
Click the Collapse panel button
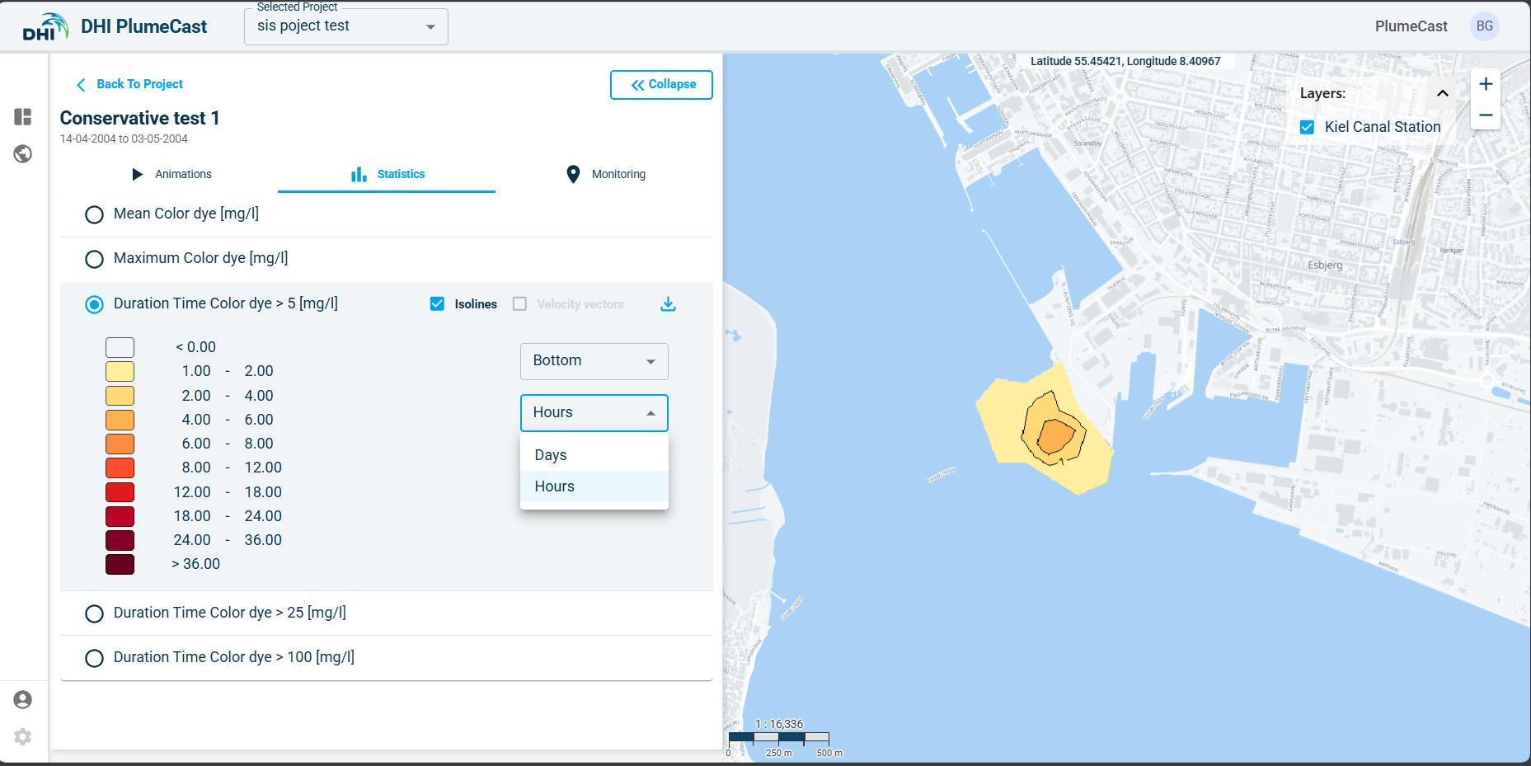tap(661, 85)
